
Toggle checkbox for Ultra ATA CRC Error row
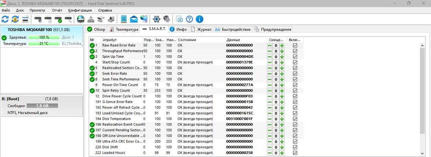295,142
